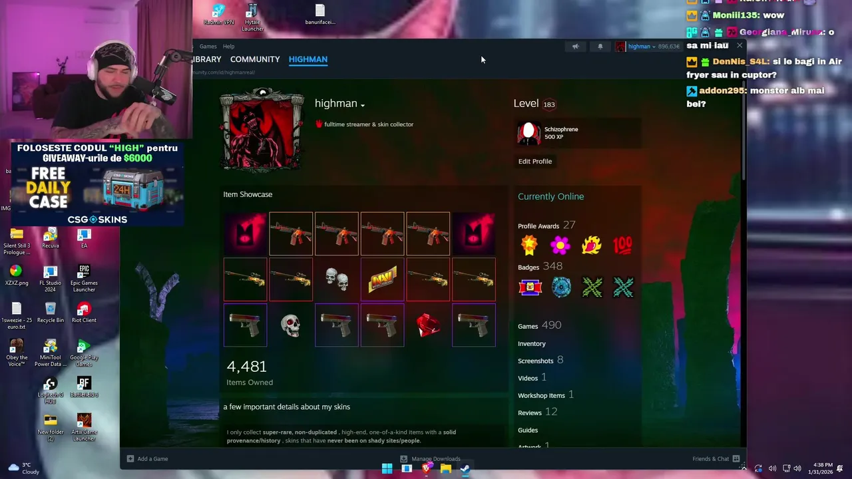Click the Level 183 indicator
Image resolution: width=852 pixels, height=479 pixels.
[x=535, y=104]
